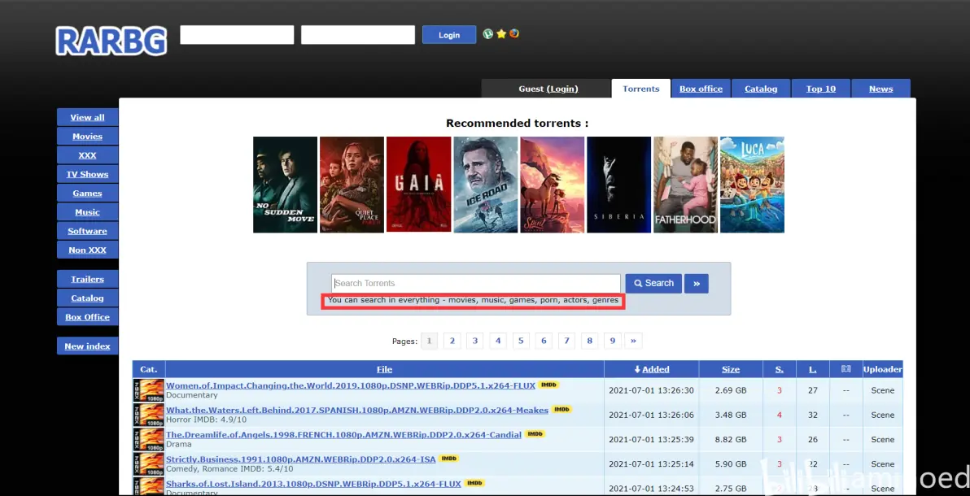Go to results page 9
The image size is (970, 496).
point(613,341)
